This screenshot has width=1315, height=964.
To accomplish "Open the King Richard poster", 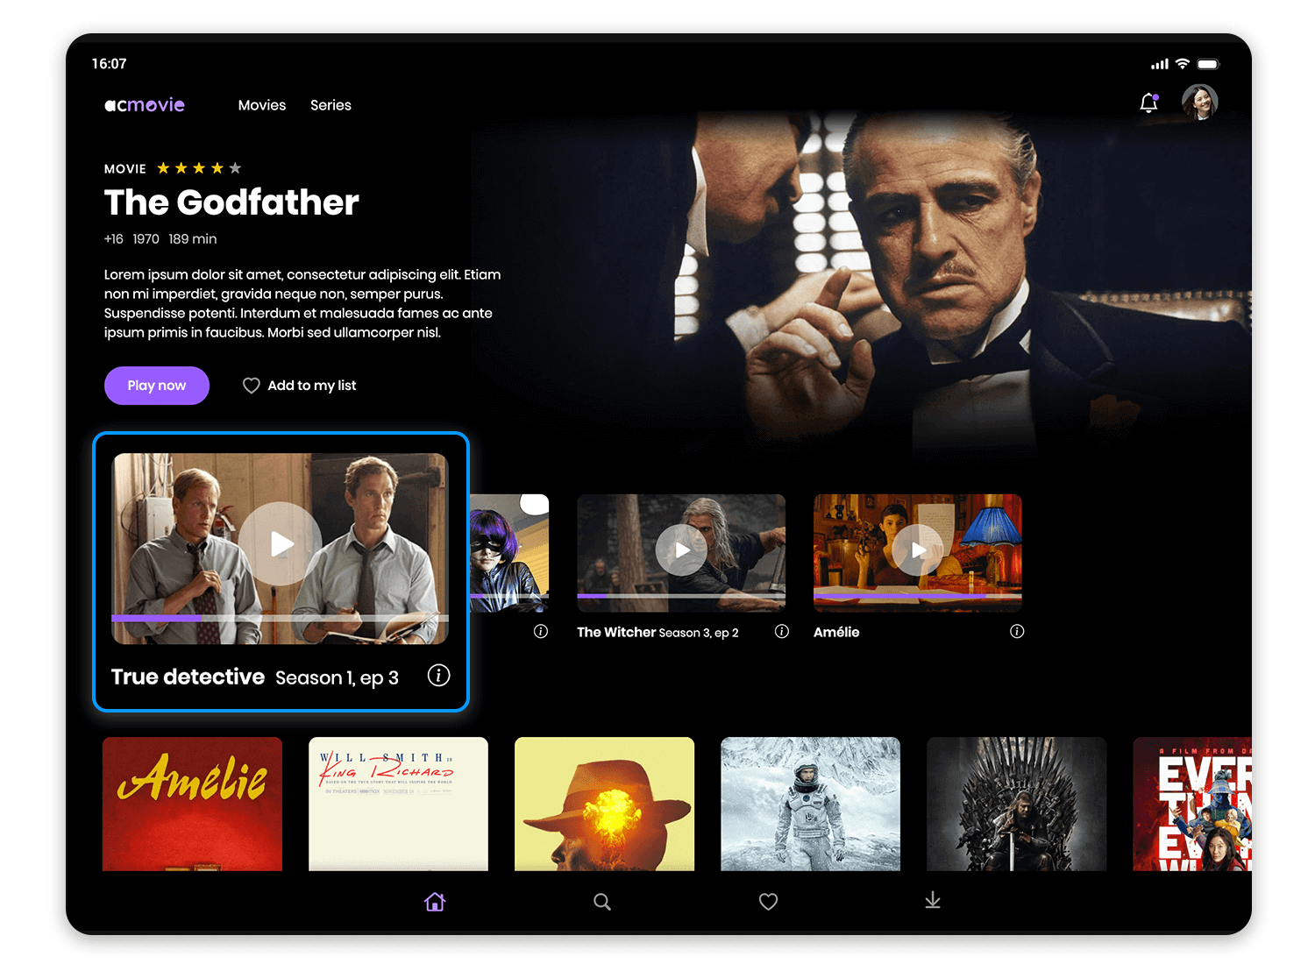I will point(398,804).
